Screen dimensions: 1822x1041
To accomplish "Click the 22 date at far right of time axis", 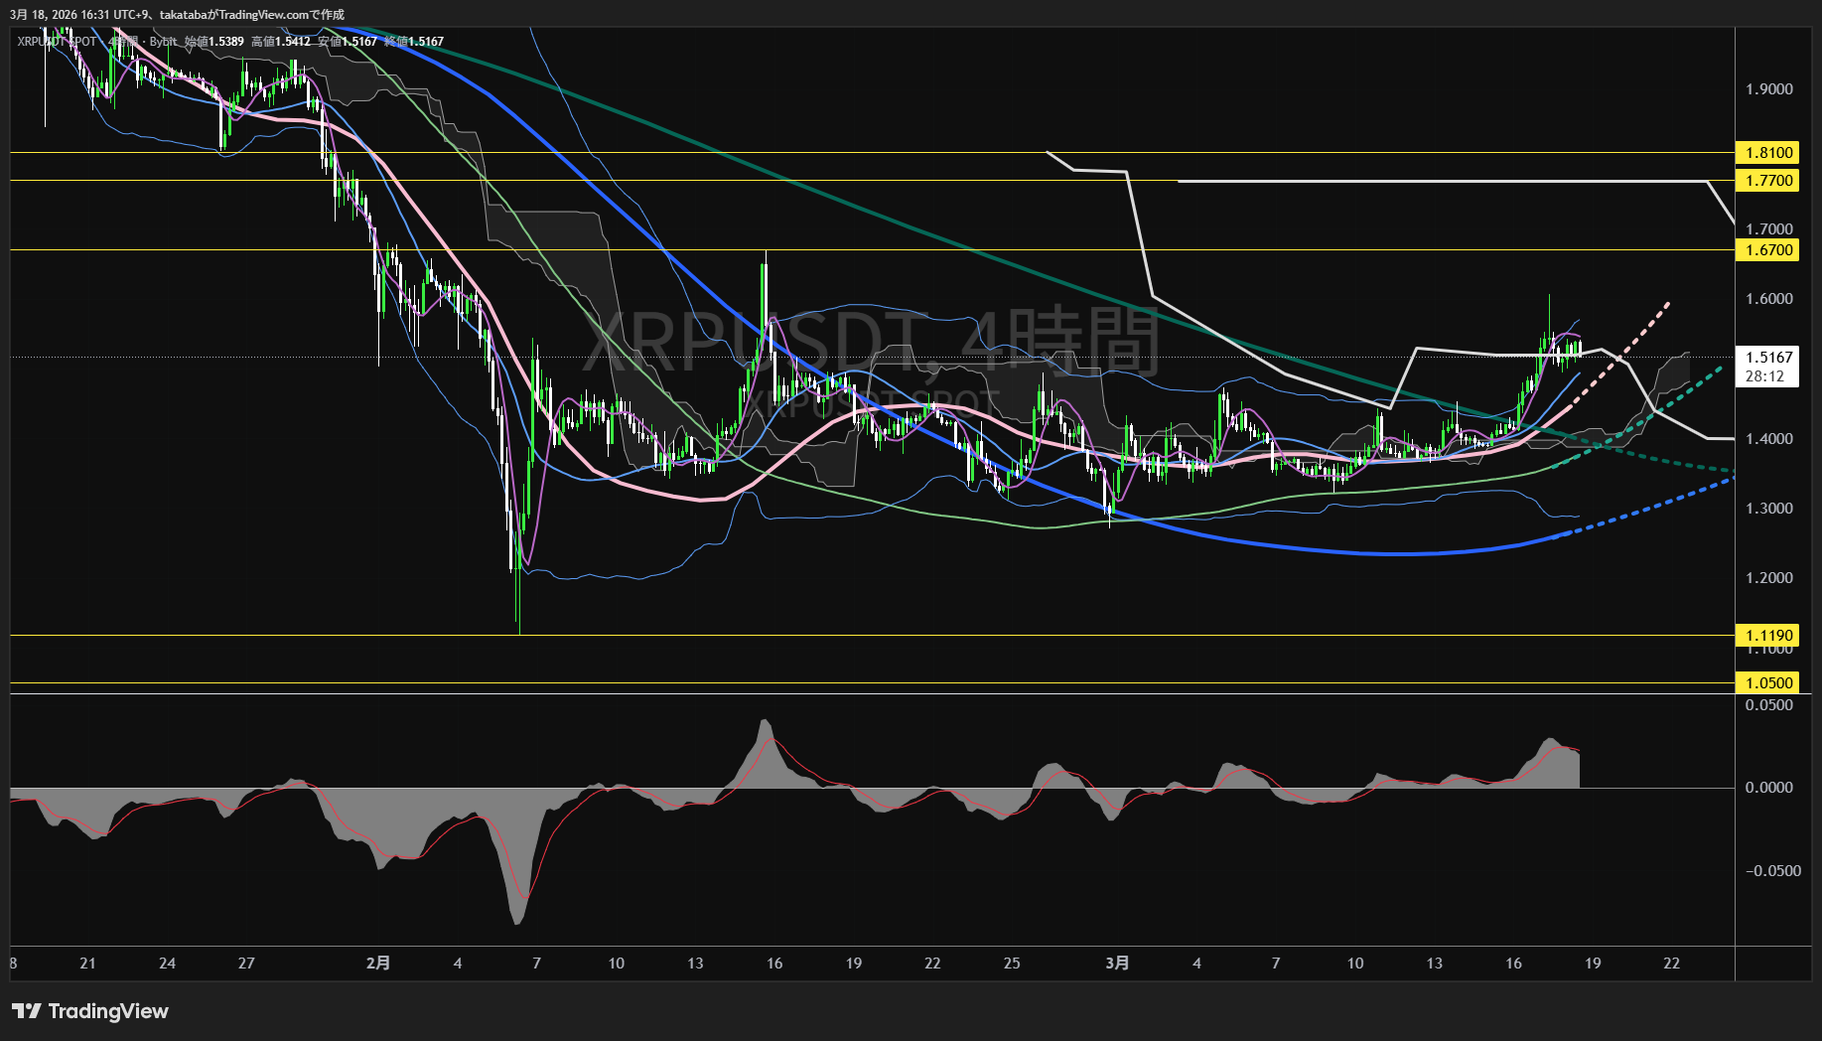I will [1671, 964].
